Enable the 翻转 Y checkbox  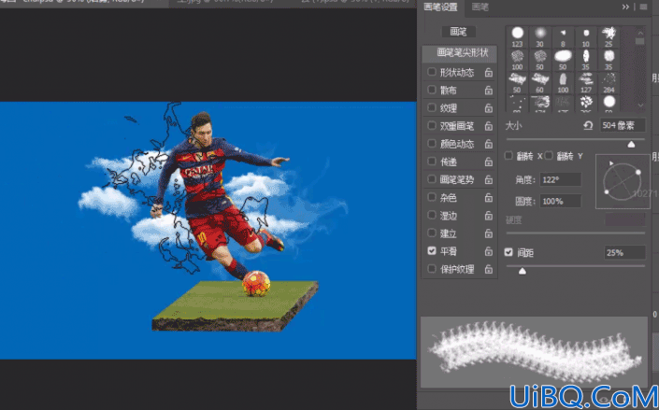549,156
